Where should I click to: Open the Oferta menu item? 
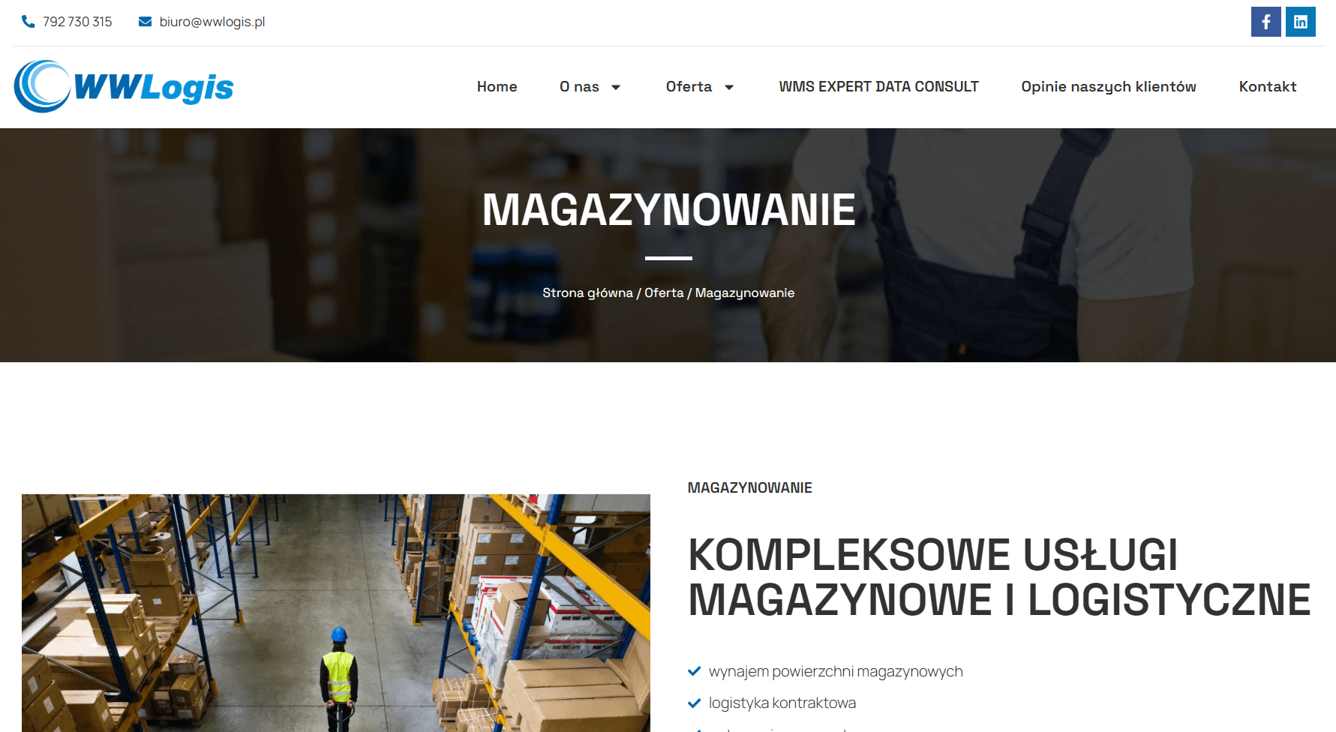[x=689, y=87]
